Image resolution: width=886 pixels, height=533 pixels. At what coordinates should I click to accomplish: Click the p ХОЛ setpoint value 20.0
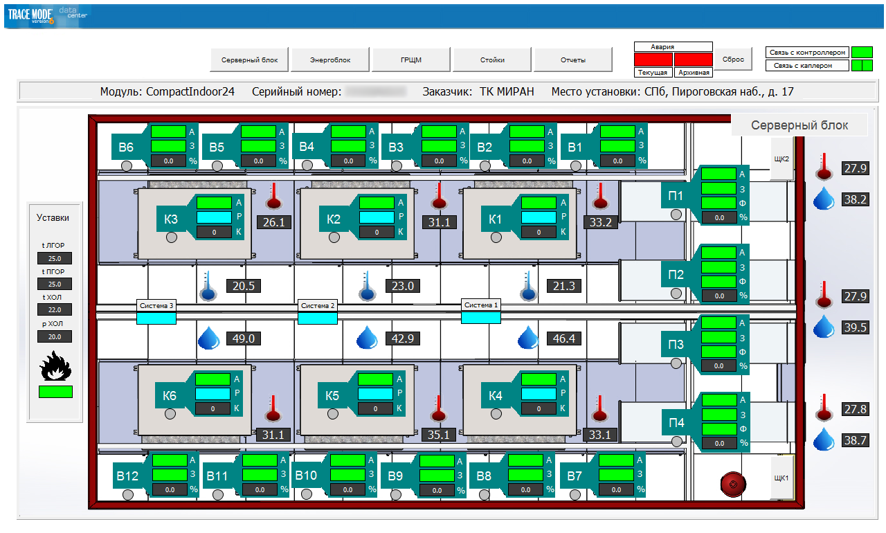(x=55, y=336)
